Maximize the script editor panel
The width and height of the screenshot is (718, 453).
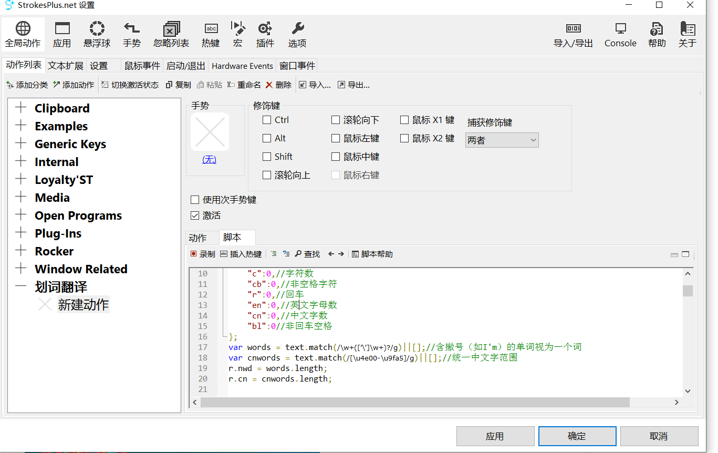tap(685, 254)
